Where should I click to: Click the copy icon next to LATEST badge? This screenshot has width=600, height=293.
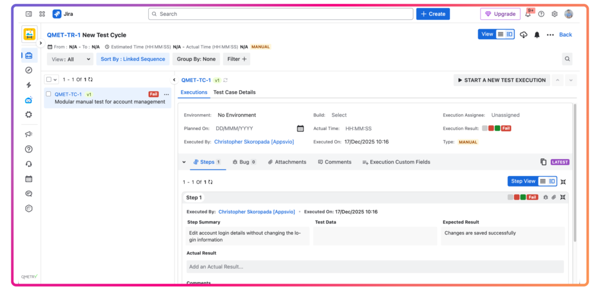pyautogui.click(x=543, y=162)
